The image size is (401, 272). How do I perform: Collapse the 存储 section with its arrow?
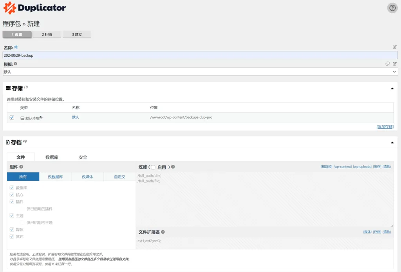point(392,88)
